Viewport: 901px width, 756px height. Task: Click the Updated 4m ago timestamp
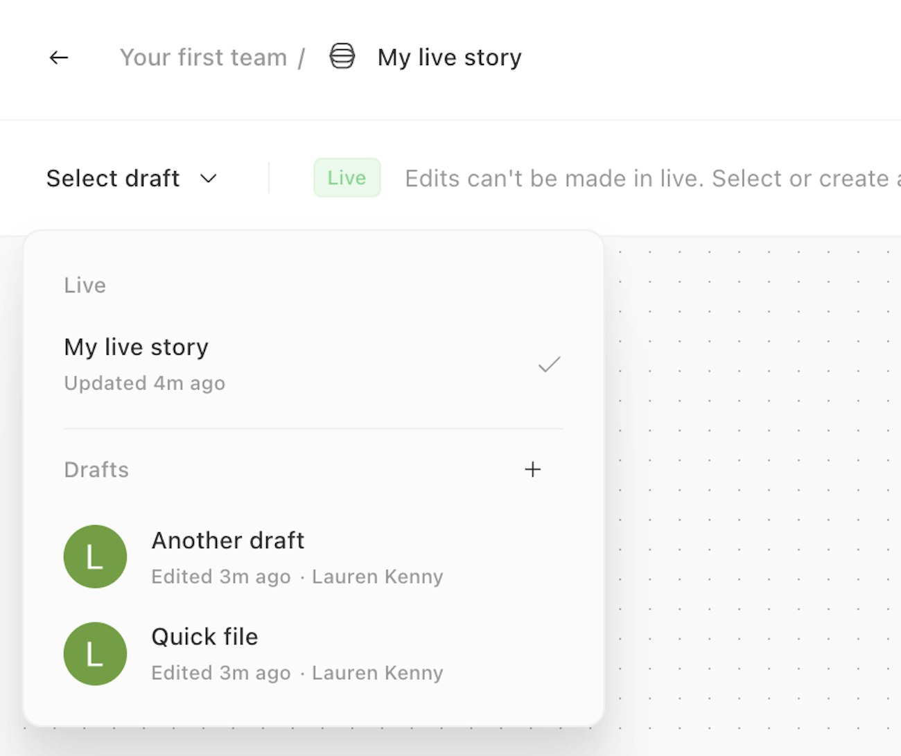click(144, 383)
